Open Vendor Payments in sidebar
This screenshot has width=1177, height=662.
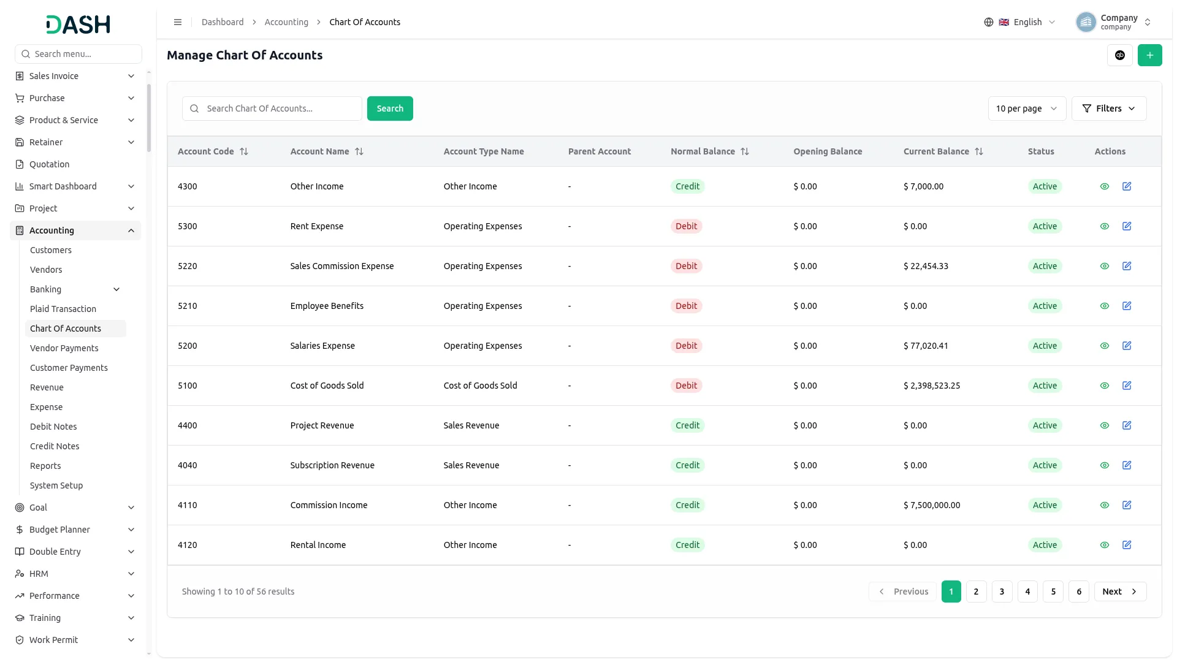(64, 348)
